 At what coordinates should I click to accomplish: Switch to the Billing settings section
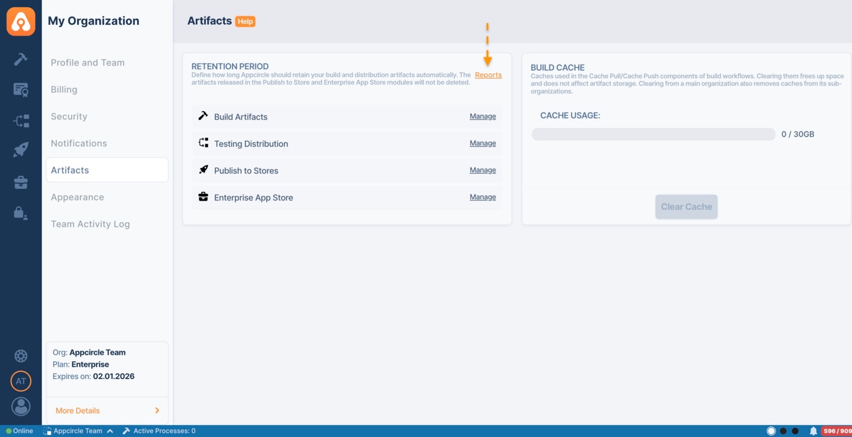tap(63, 89)
